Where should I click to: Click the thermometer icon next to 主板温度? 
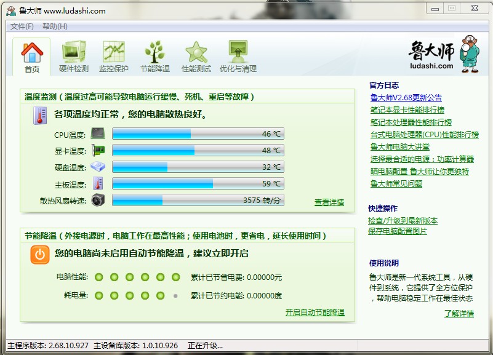(x=98, y=183)
